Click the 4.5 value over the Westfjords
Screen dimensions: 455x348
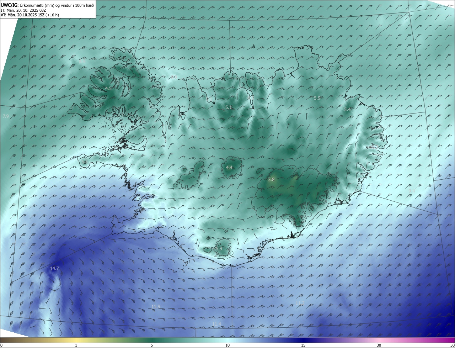click(108, 88)
